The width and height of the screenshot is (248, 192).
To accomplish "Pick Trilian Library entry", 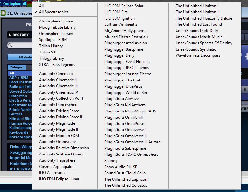I will (x=51, y=46).
